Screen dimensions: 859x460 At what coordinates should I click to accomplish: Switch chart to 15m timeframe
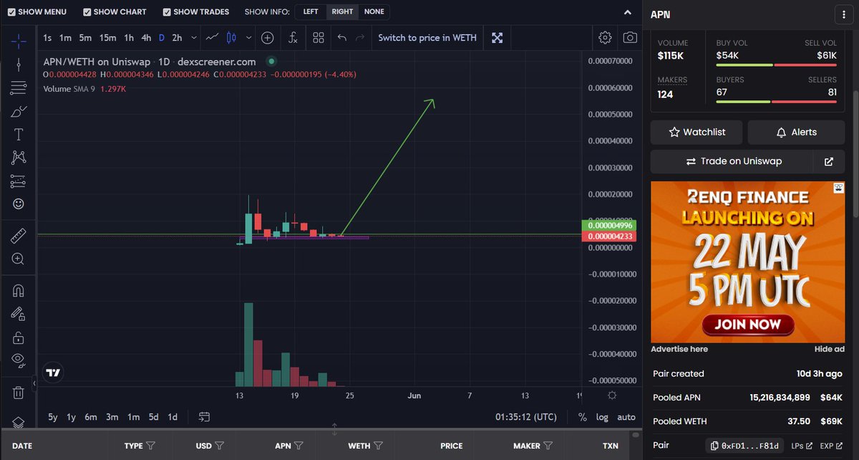[107, 37]
